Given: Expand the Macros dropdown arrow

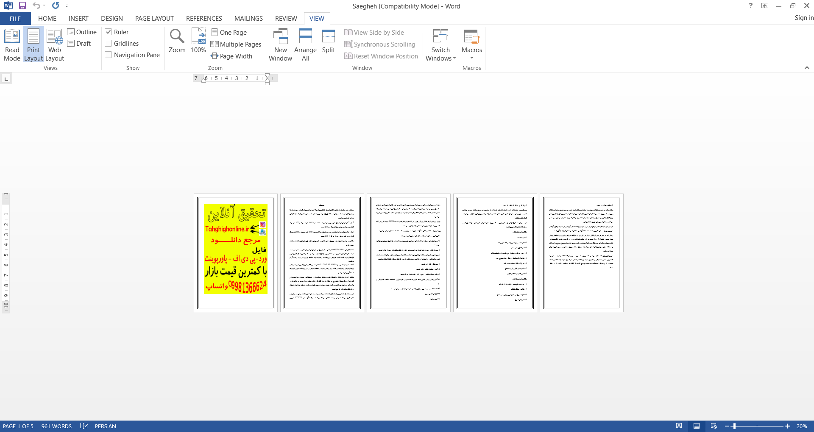Looking at the screenshot, I should tap(472, 58).
